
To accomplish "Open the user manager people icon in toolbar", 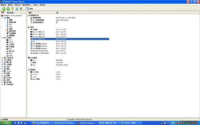I will (21, 9).
